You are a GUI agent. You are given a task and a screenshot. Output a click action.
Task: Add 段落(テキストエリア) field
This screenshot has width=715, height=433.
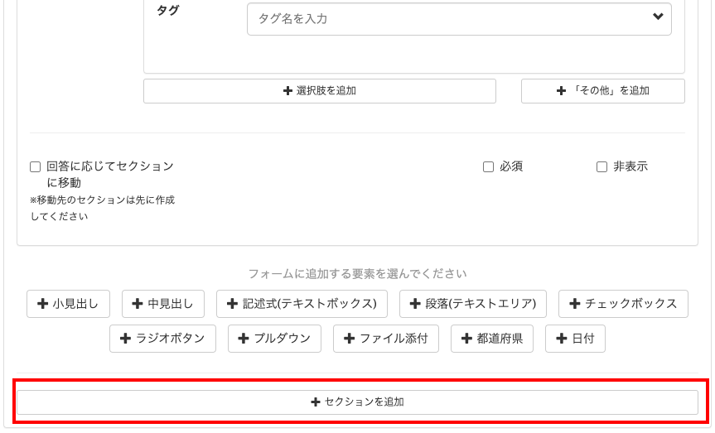click(x=472, y=304)
